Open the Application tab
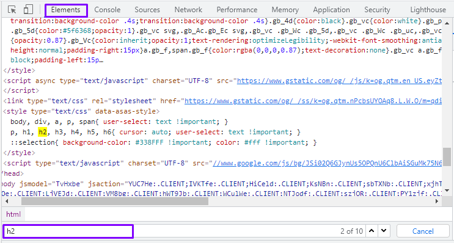Image resolution: width=454 pixels, height=243 pixels. 332,10
